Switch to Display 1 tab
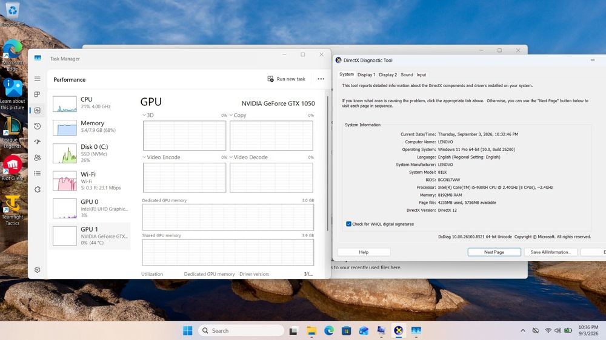Image resolution: width=606 pixels, height=340 pixels. [x=366, y=75]
